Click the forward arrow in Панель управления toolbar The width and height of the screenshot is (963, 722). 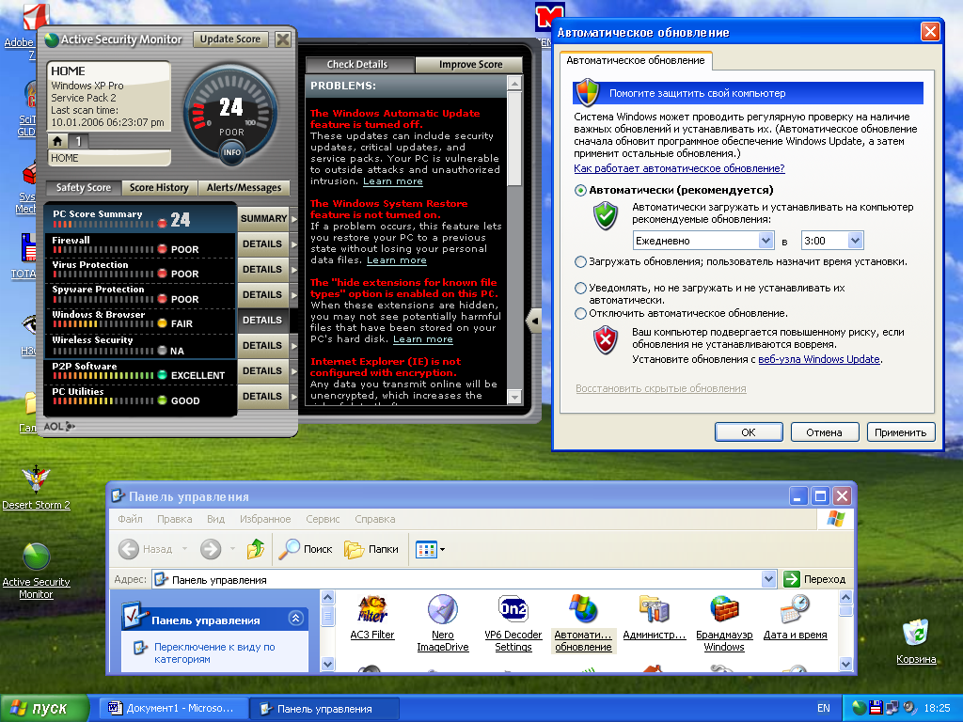pyautogui.click(x=211, y=549)
